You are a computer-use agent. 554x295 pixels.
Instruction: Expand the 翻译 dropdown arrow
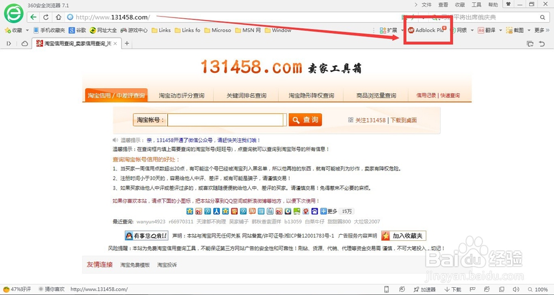coord(500,30)
